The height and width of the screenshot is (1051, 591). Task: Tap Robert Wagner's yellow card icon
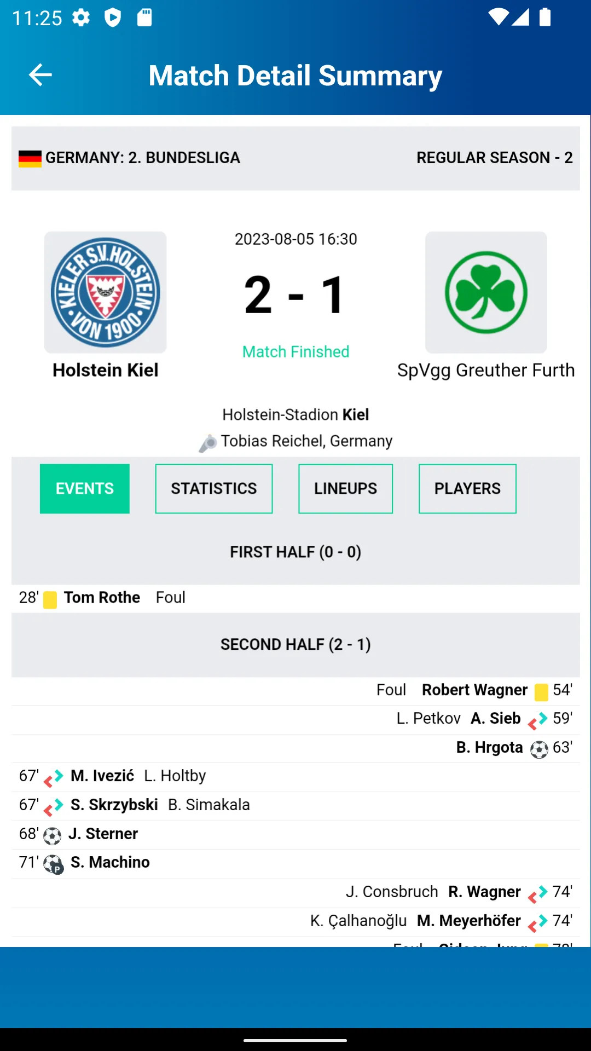pos(541,692)
